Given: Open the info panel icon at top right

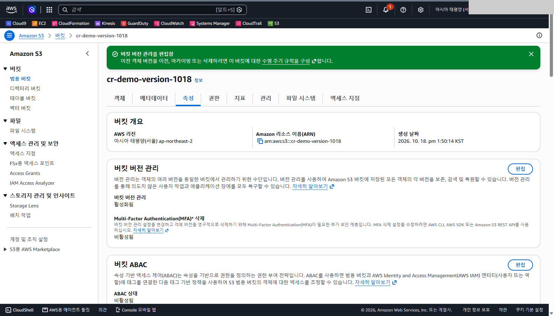Looking at the screenshot, I should (539, 35).
